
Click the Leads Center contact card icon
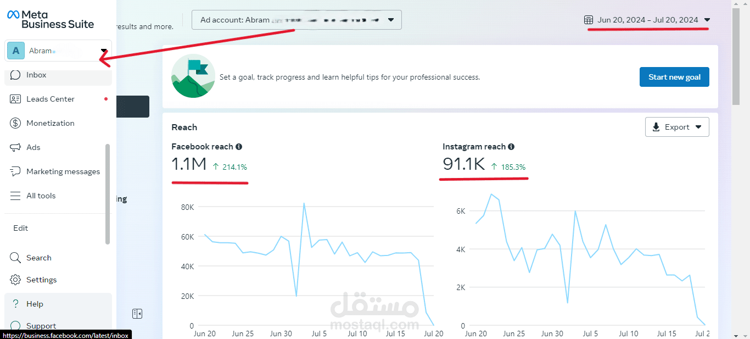(15, 99)
